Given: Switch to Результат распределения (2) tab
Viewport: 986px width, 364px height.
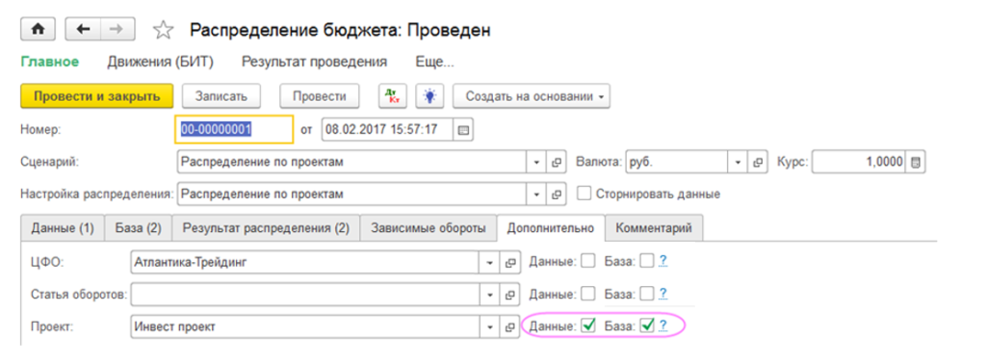Looking at the screenshot, I should click(x=266, y=228).
